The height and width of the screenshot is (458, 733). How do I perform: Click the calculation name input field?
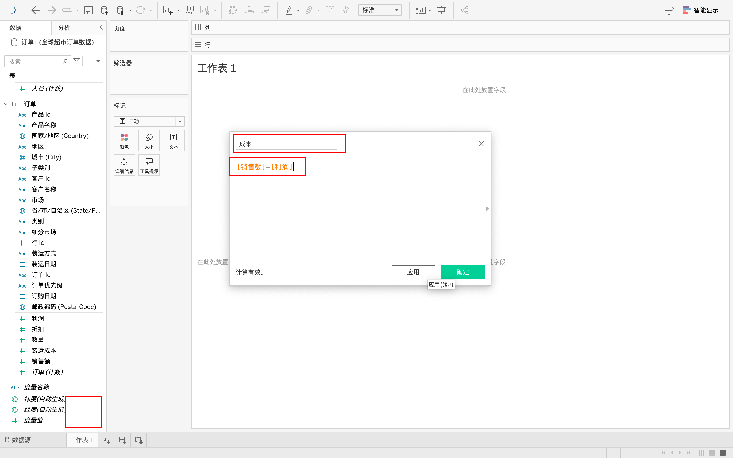[286, 144]
